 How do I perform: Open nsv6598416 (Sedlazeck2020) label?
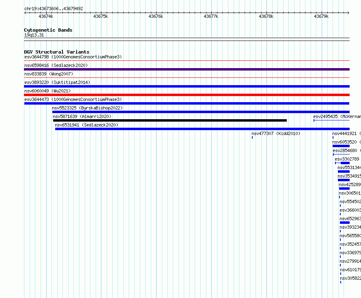(x=56, y=65)
